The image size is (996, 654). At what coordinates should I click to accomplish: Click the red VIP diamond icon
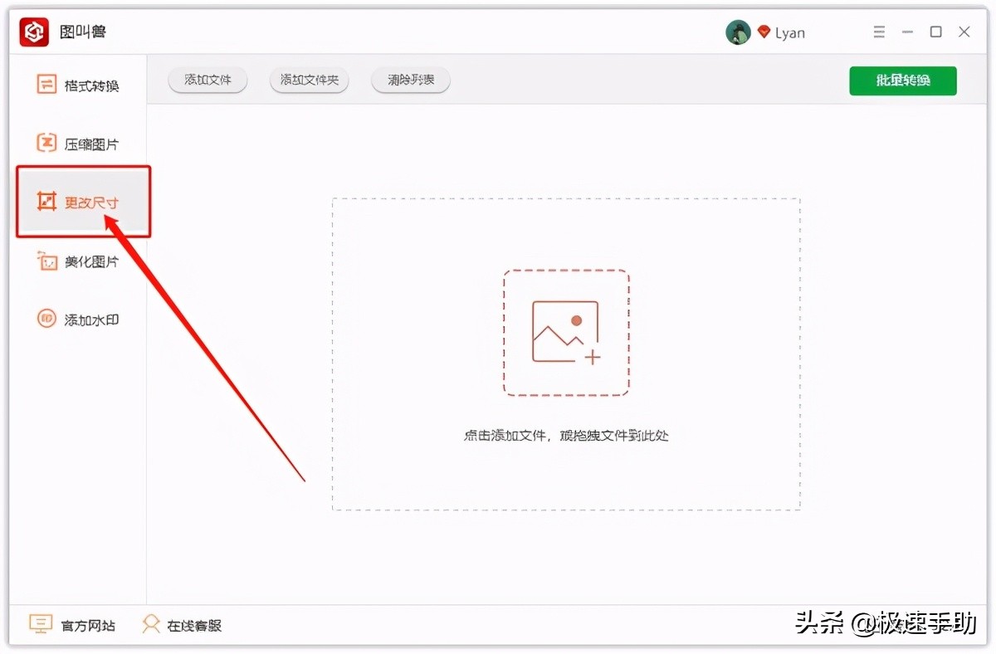[764, 32]
